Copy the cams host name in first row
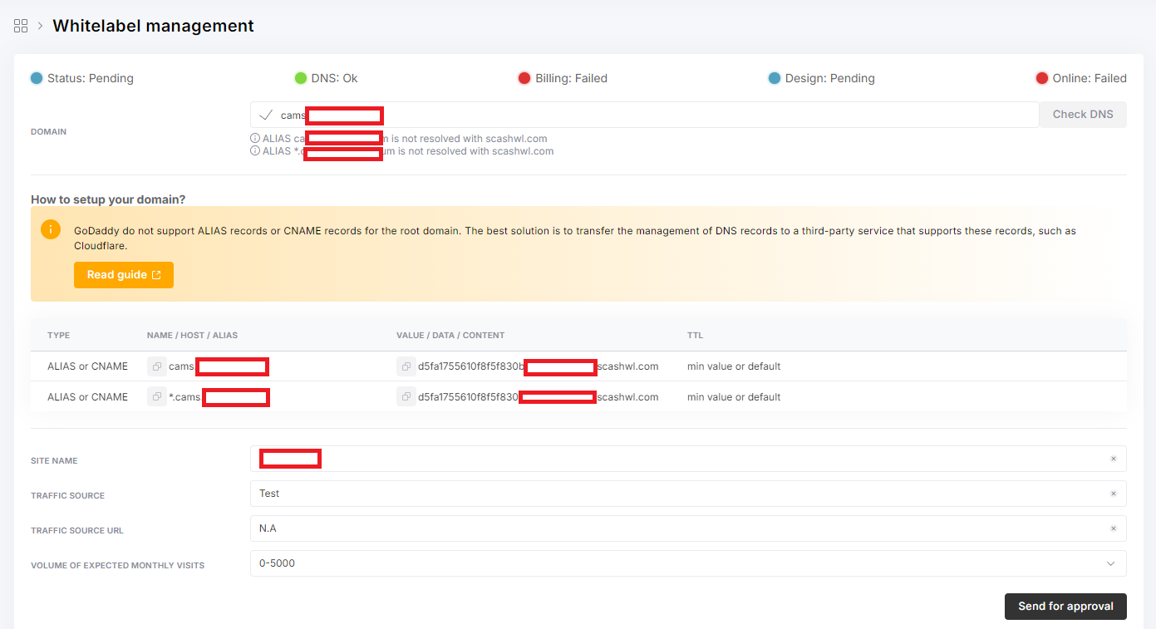The height and width of the screenshot is (629, 1156). [x=157, y=366]
